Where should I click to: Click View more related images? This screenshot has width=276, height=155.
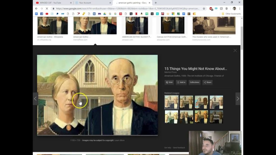tap(216, 117)
